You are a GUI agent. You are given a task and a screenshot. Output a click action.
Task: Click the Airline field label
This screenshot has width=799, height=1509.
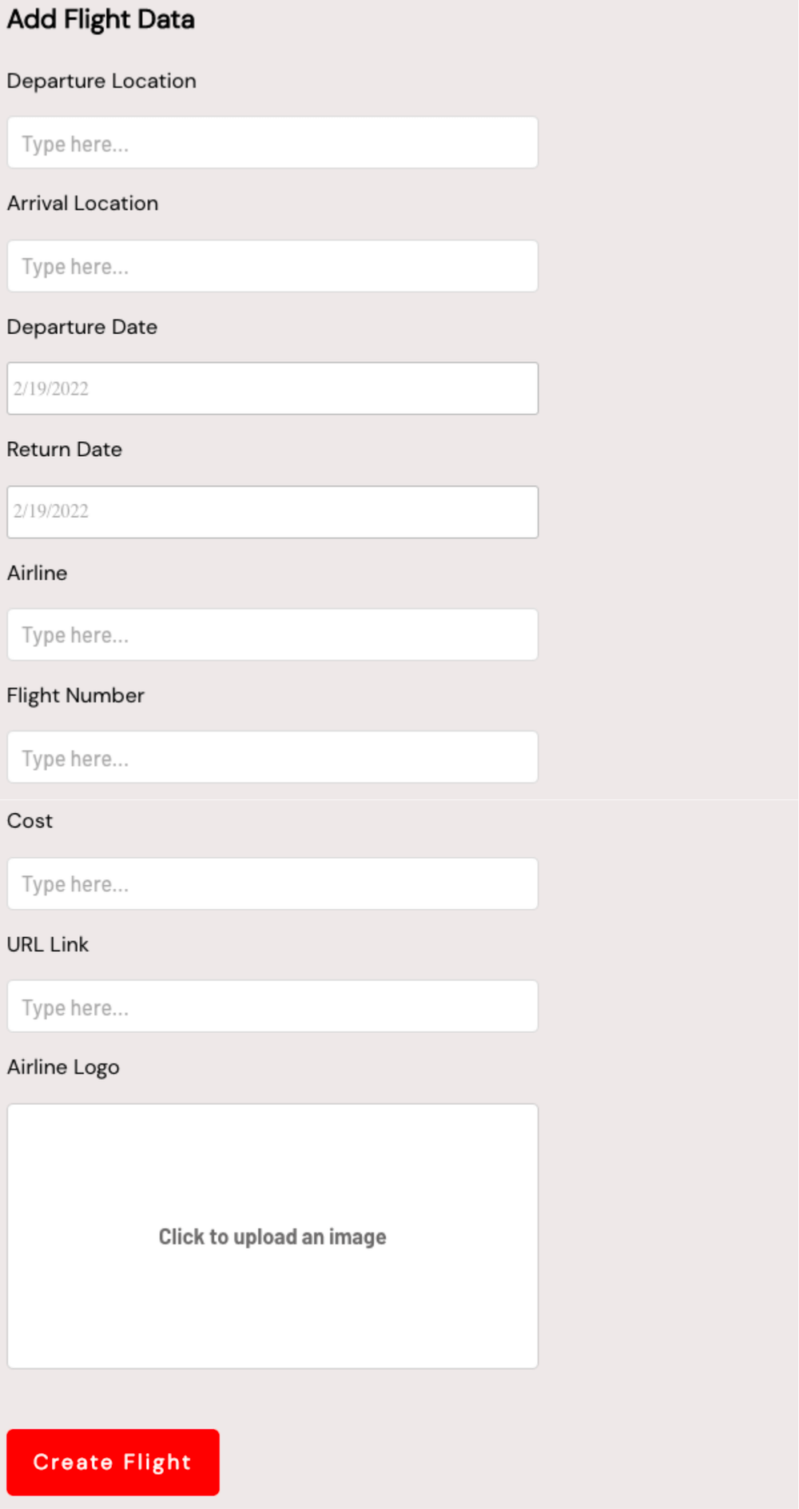coord(38,573)
